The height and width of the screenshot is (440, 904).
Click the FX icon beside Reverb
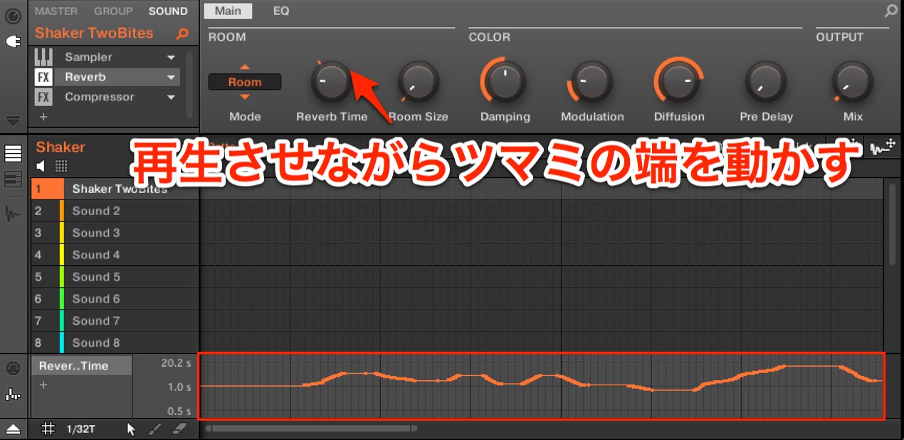click(44, 77)
